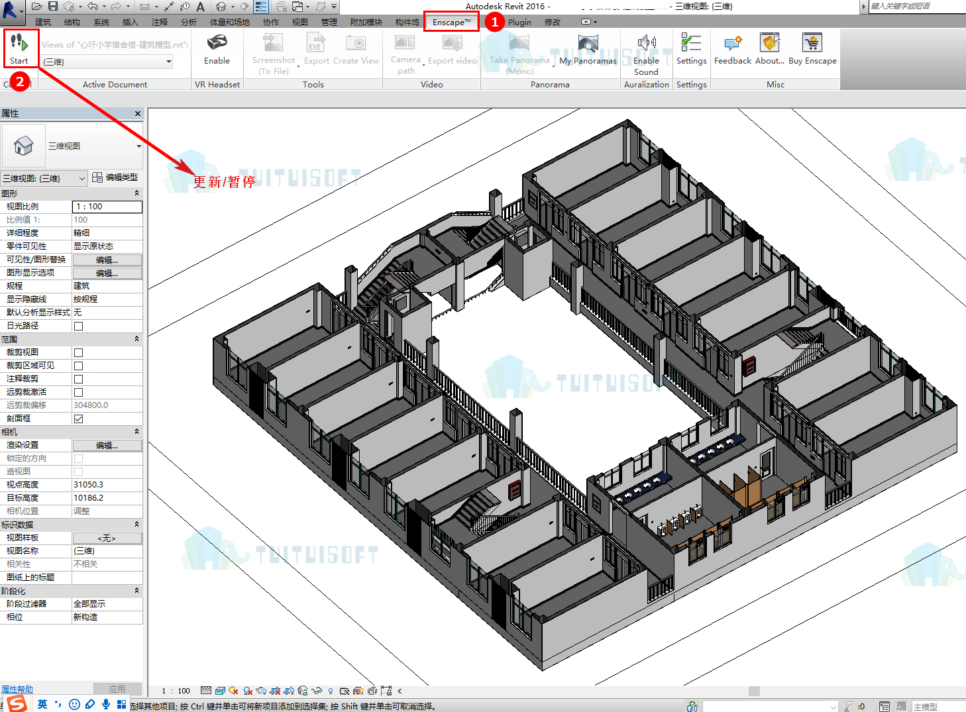The width and height of the screenshot is (966, 712).
Task: Click the horizontal scrollbar thumb under the view
Action: 754,691
